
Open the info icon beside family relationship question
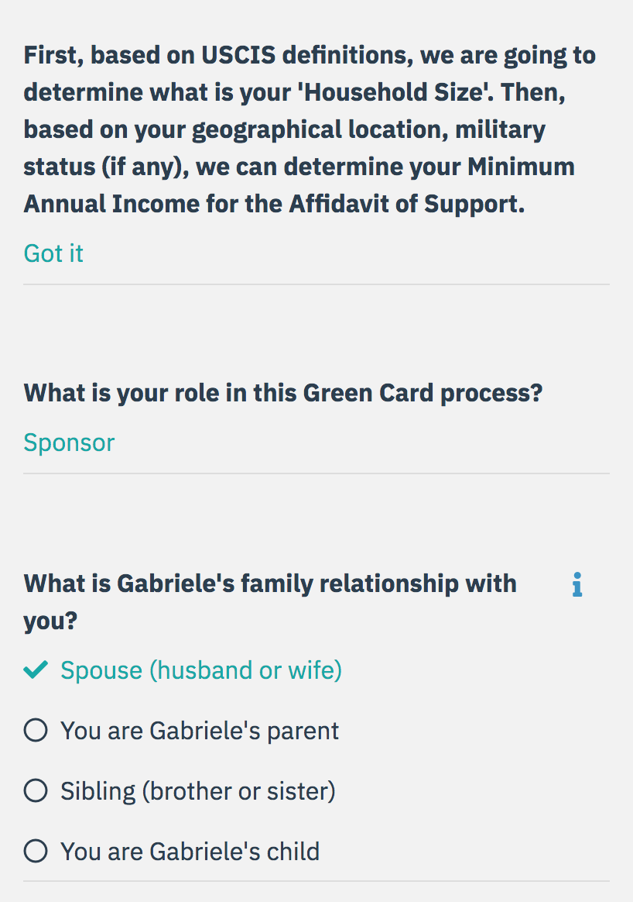point(577,584)
